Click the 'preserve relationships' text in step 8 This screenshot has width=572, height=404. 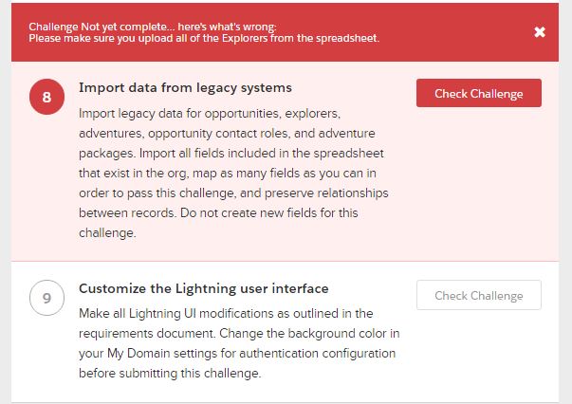330,193
